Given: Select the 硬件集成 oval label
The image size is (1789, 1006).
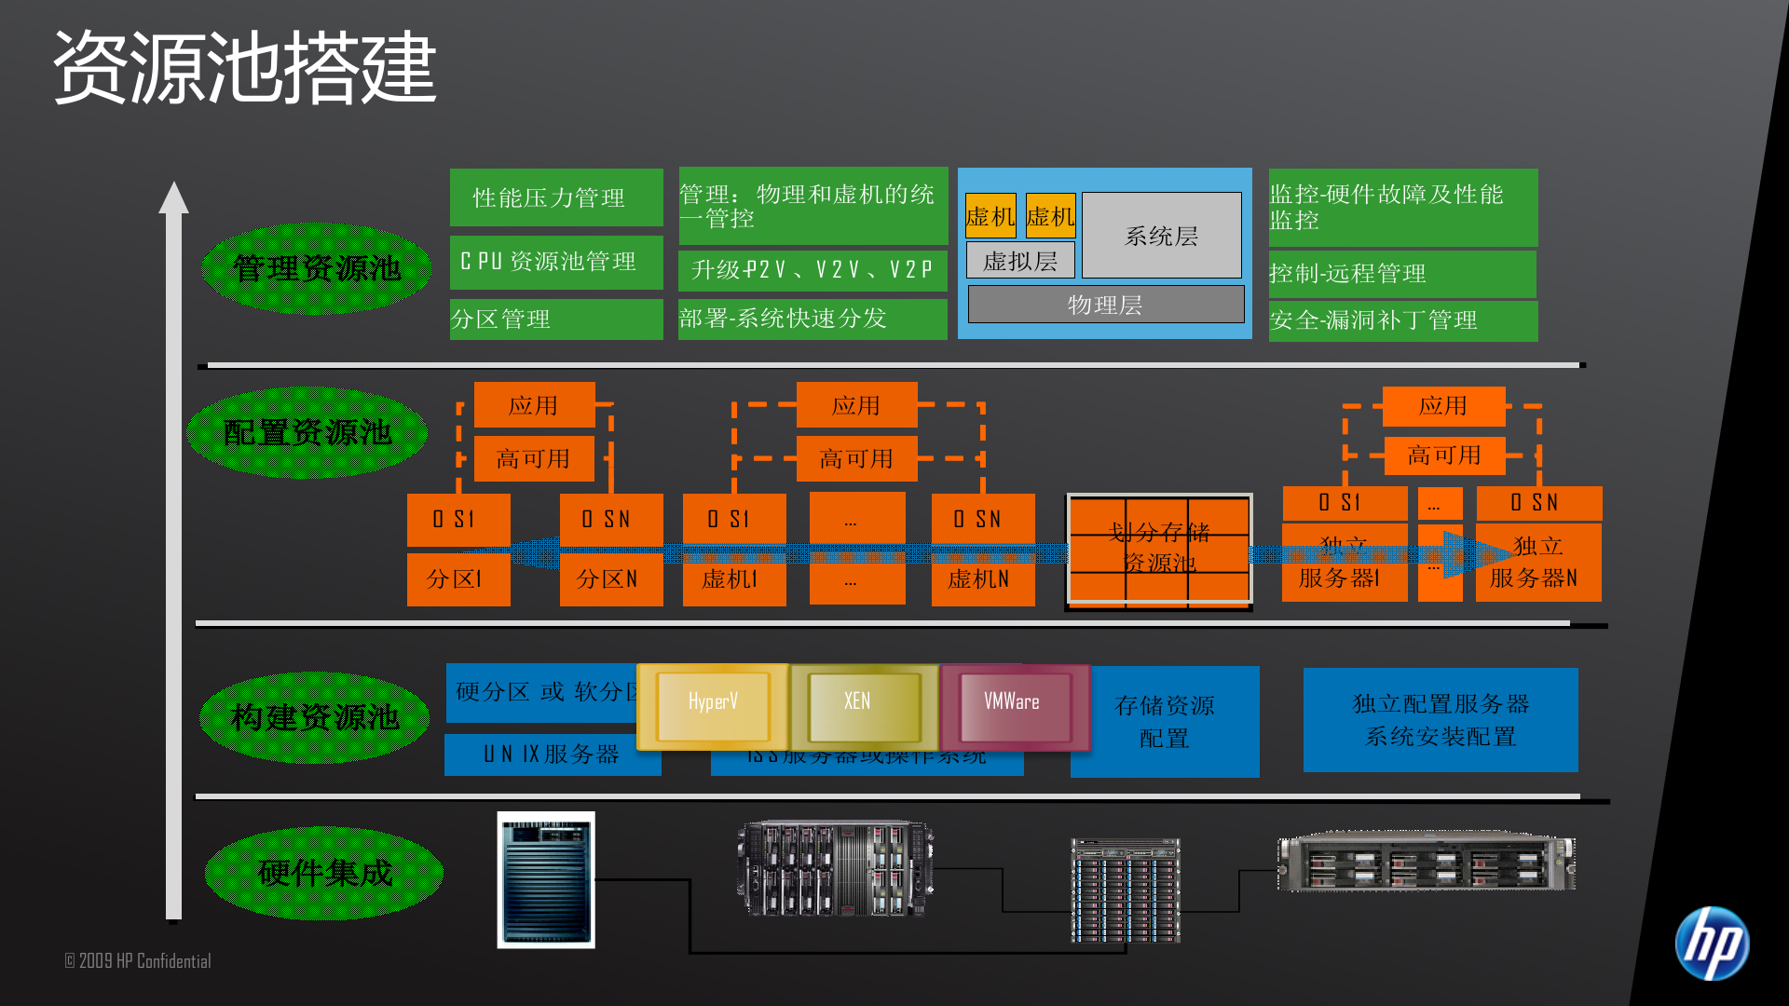Looking at the screenshot, I should 324,874.
